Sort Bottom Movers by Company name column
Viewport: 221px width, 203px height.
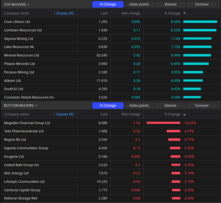16,114
